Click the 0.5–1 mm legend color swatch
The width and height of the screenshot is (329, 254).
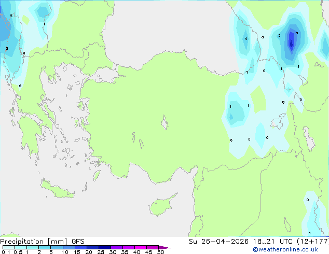(x=21, y=247)
